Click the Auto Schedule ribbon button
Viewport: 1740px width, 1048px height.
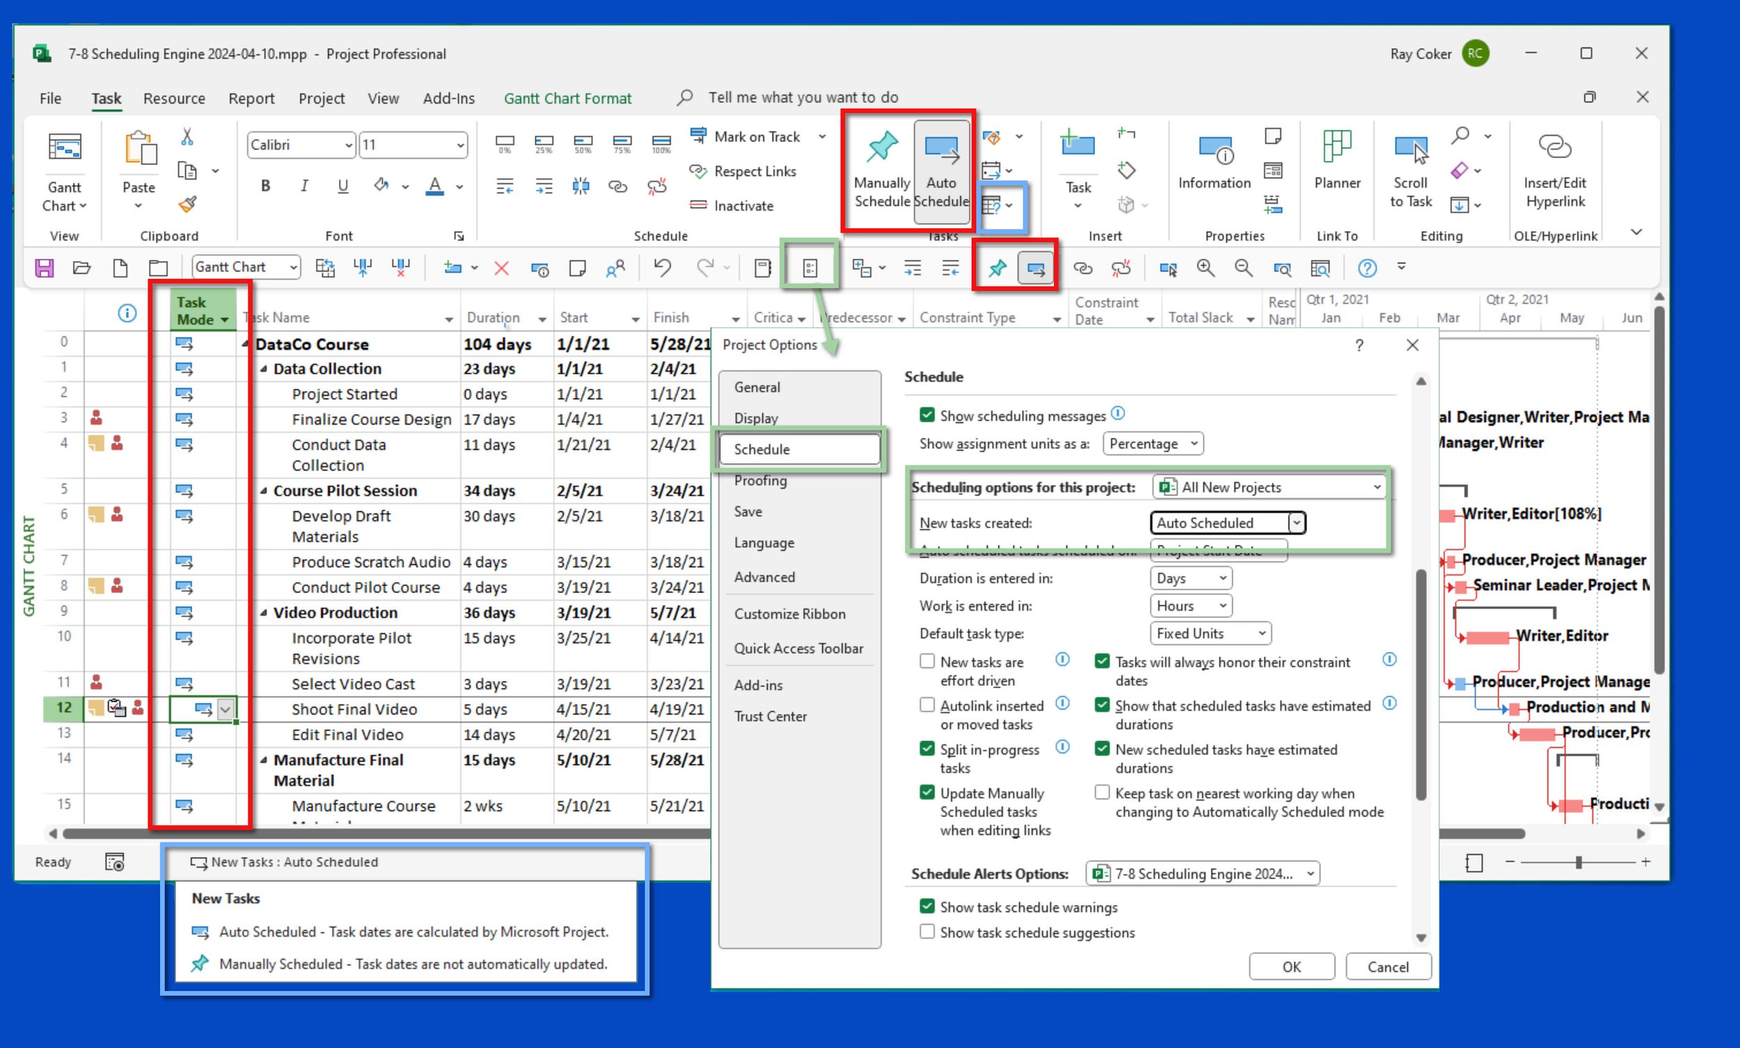tap(941, 172)
